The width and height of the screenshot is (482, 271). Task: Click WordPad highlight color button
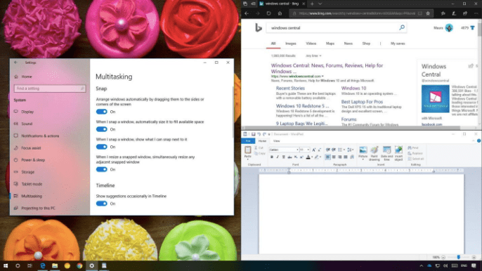point(316,157)
